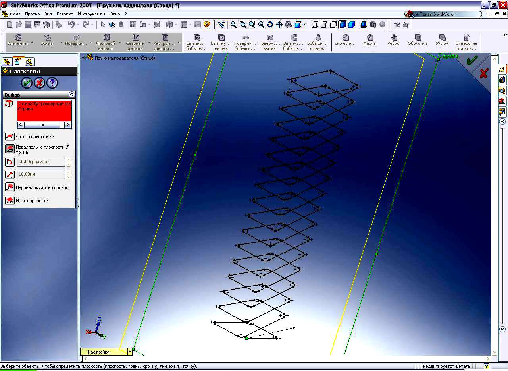
Task: Cancel Плоскость1 with the red X button
Action: tap(39, 83)
